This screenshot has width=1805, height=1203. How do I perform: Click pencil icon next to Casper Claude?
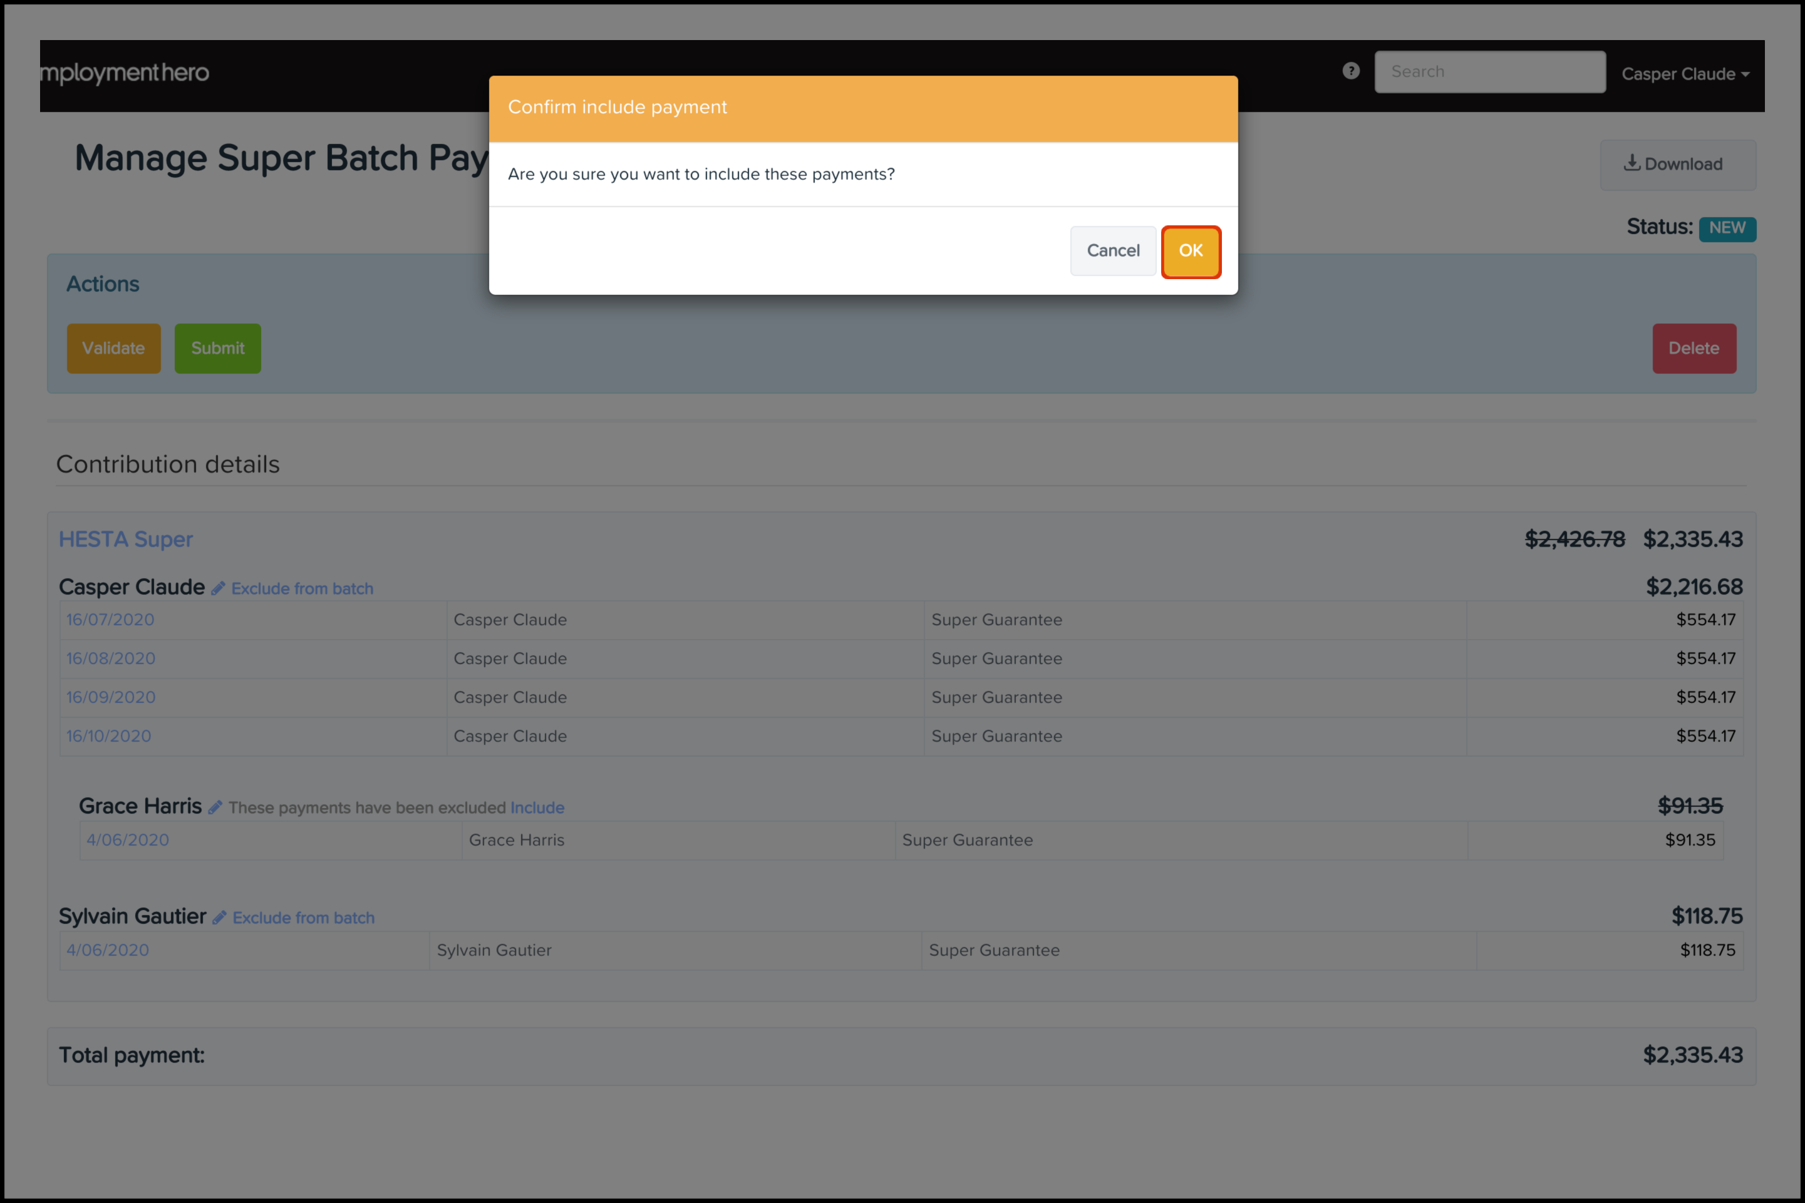pos(218,588)
